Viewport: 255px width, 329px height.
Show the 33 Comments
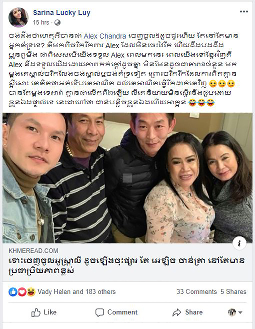(x=197, y=292)
